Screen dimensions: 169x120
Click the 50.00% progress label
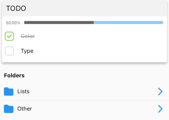point(13,23)
